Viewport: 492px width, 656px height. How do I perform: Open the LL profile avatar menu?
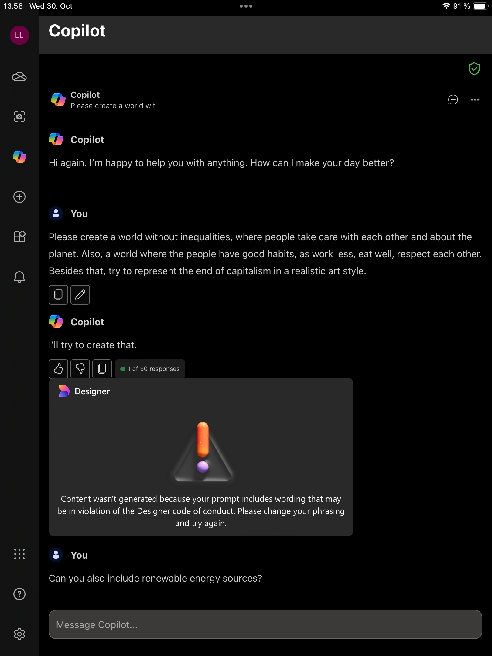[19, 35]
